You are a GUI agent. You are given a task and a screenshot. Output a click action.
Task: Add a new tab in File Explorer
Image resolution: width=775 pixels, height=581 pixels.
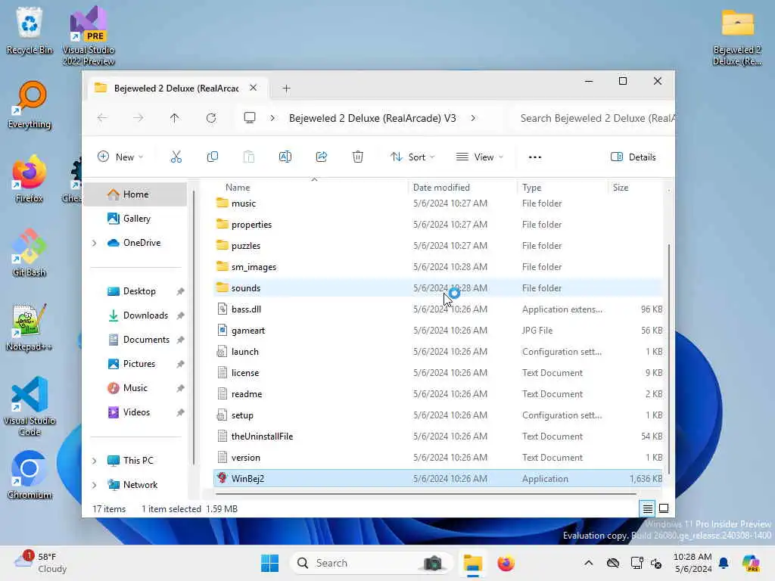[x=286, y=89]
